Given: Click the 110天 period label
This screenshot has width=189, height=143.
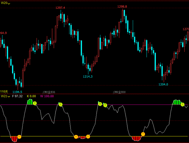Looking at the screenshot, I should click(4, 92).
